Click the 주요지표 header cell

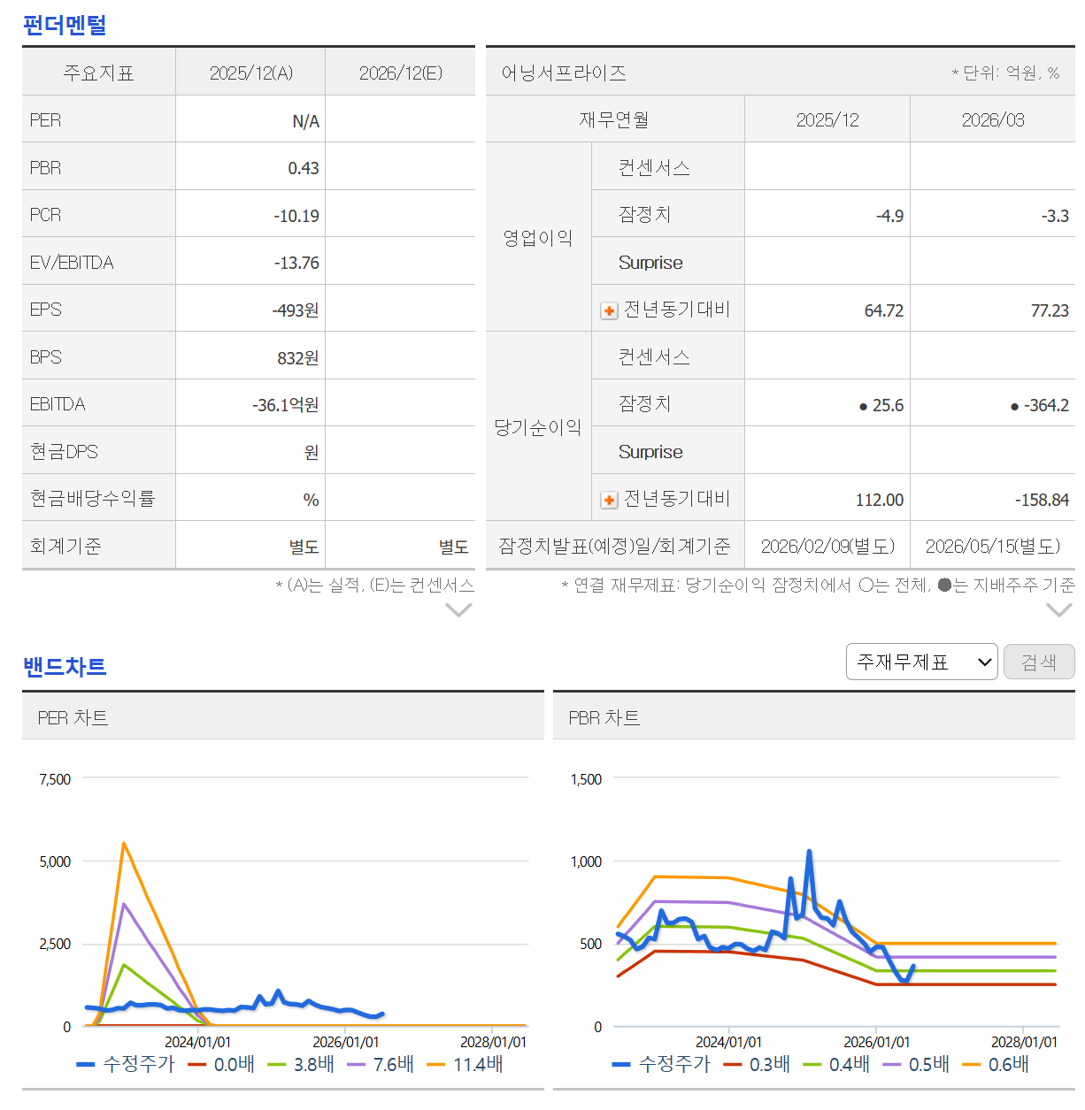point(98,73)
